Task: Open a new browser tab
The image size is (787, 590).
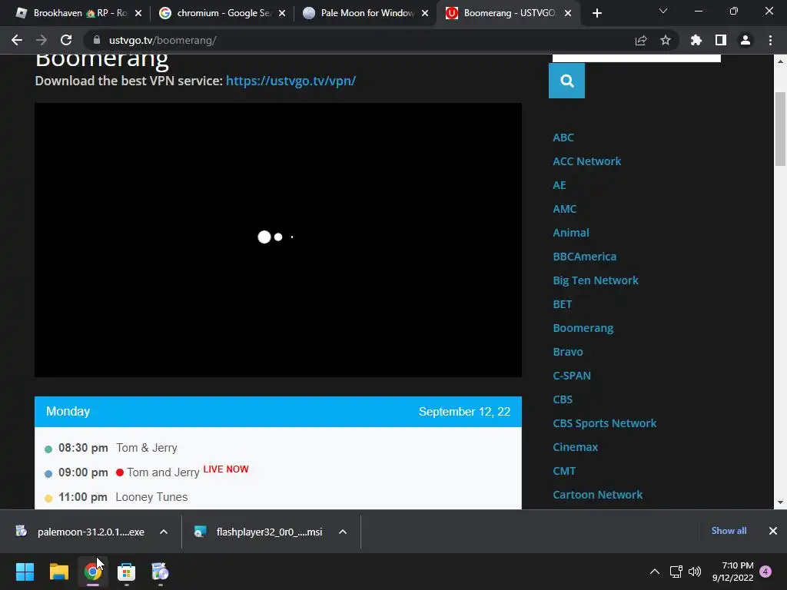Action: (596, 13)
